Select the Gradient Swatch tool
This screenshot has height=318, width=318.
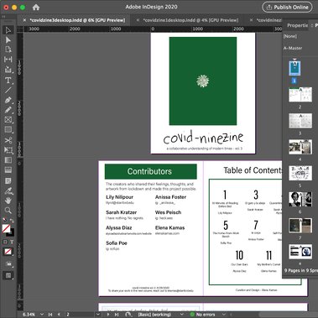8,160
